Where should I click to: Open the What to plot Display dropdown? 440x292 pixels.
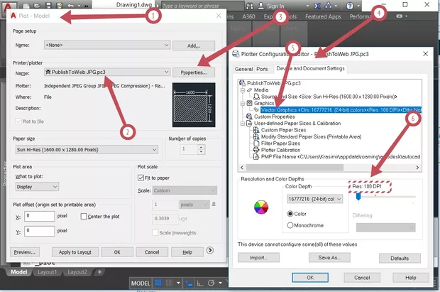(37, 187)
